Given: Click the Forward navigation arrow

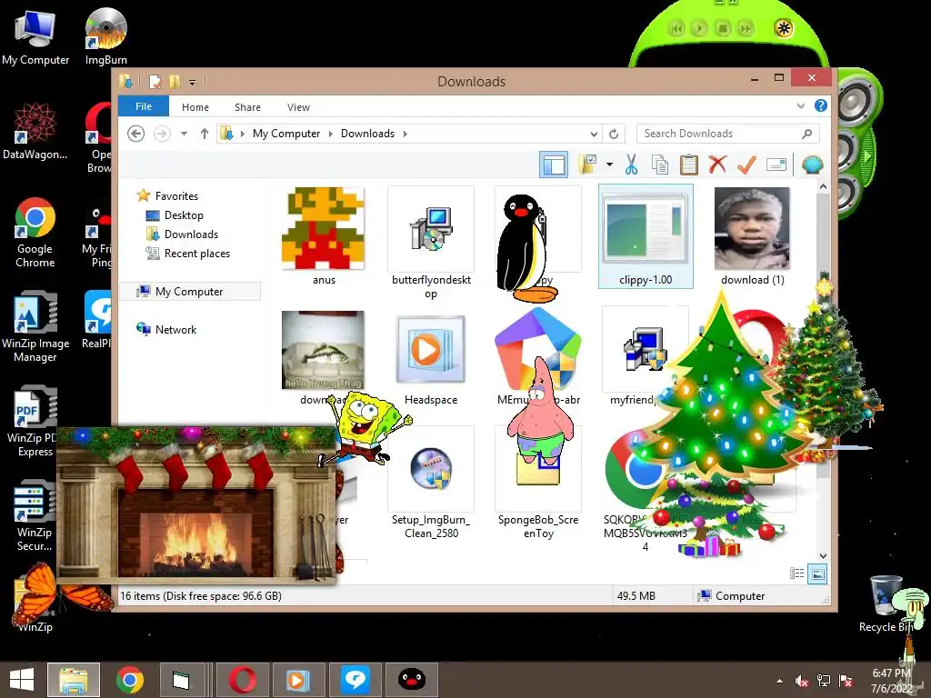Looking at the screenshot, I should (162, 134).
